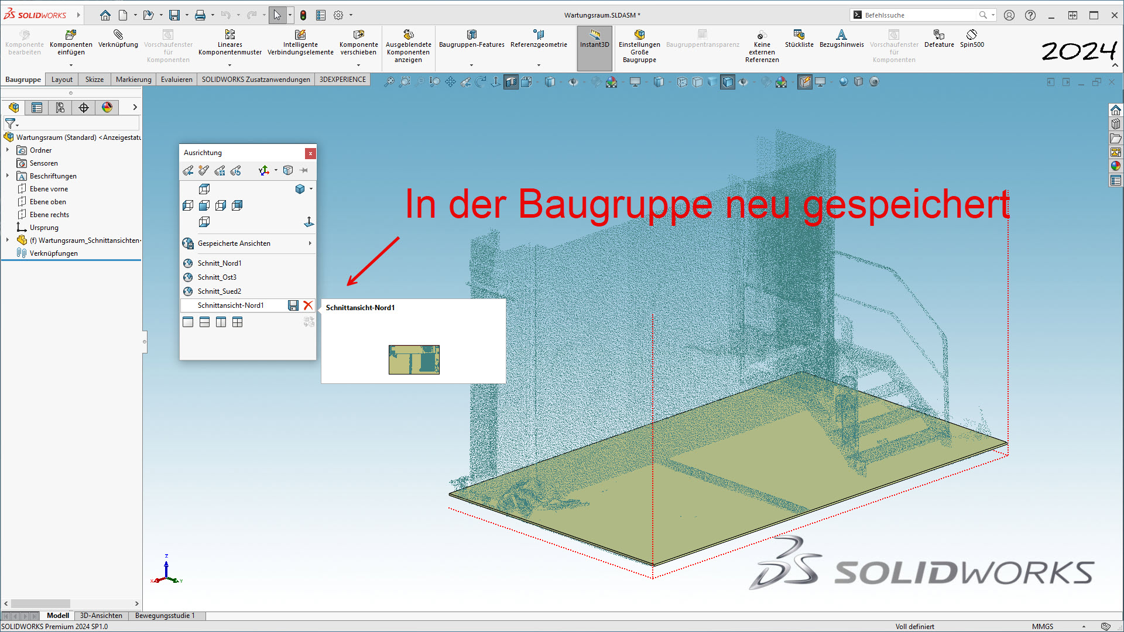
Task: Click New View telescope icon with star
Action: (204, 170)
